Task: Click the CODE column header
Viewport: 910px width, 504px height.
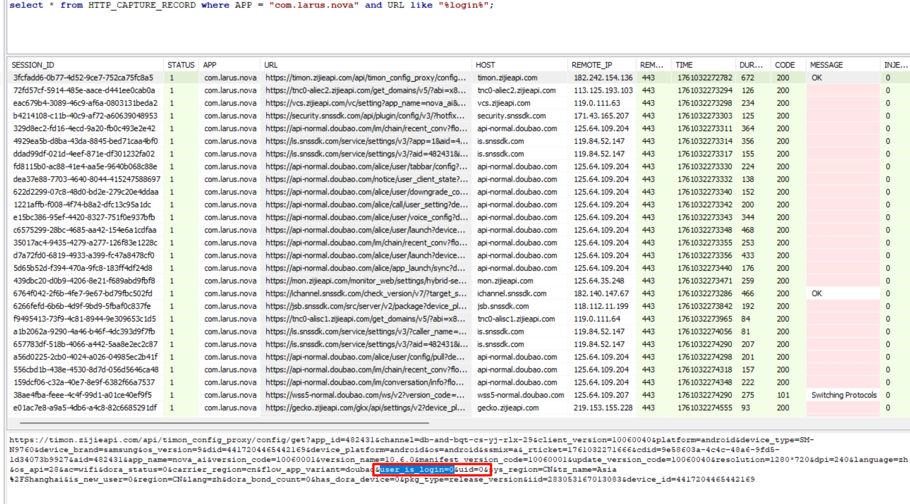Action: 784,65
